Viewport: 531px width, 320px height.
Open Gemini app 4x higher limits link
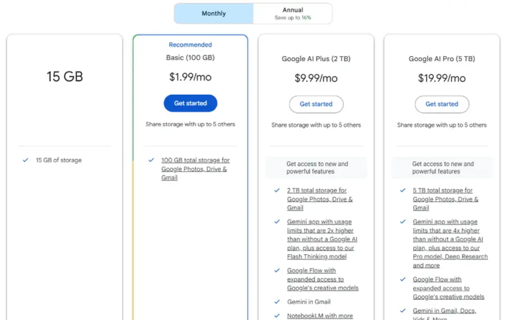click(x=450, y=243)
